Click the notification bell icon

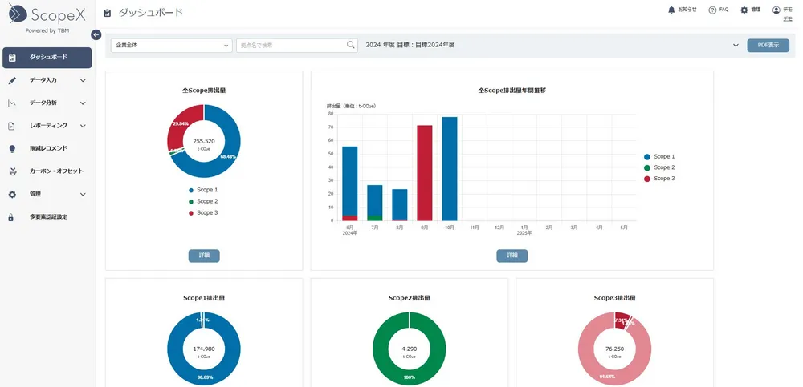pyautogui.click(x=671, y=10)
